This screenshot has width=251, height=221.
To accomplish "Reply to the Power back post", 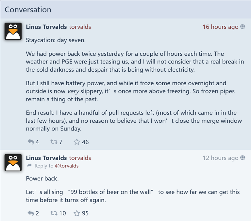I will point(31,213).
